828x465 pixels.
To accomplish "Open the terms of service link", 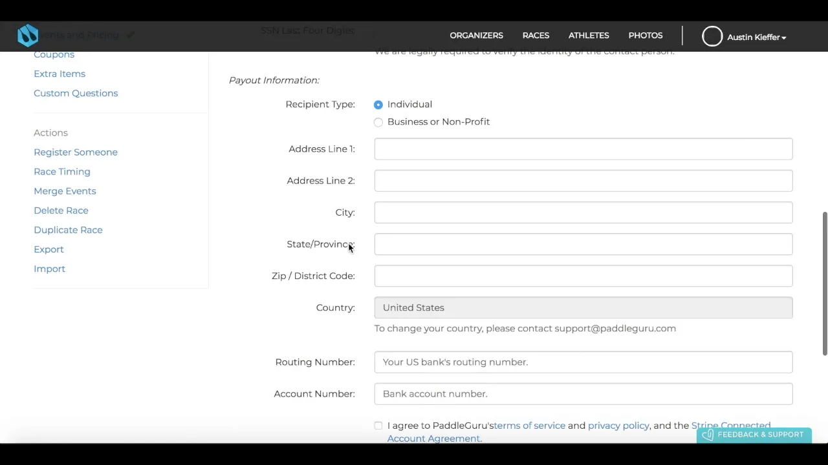I will coord(529,426).
